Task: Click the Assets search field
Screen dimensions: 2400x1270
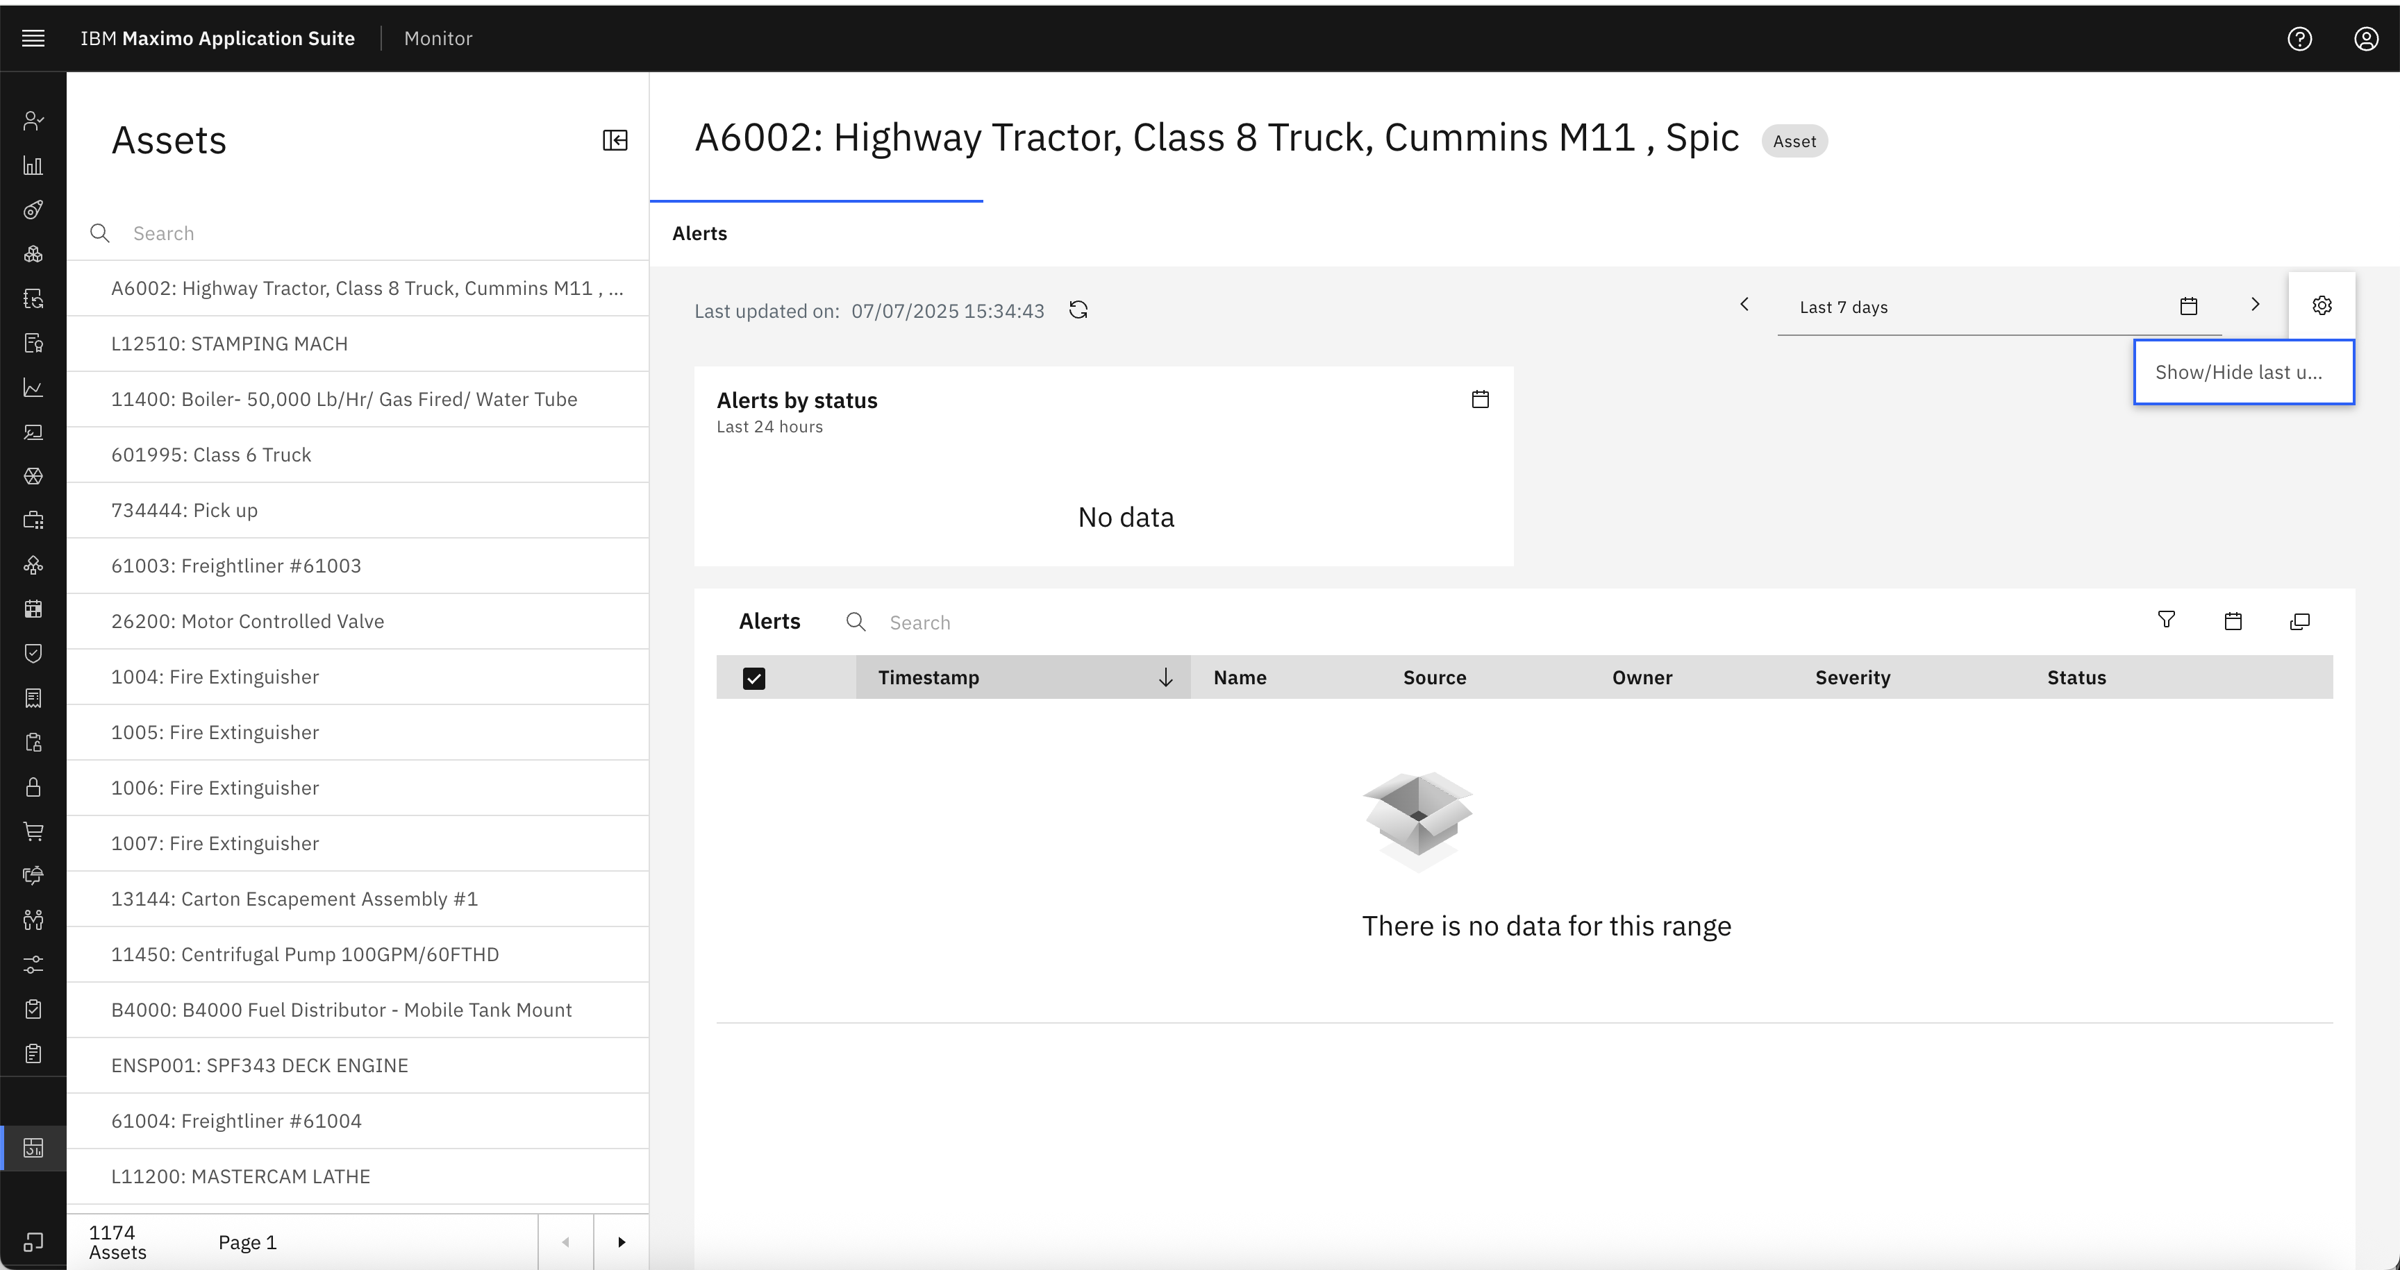Action: (x=358, y=232)
